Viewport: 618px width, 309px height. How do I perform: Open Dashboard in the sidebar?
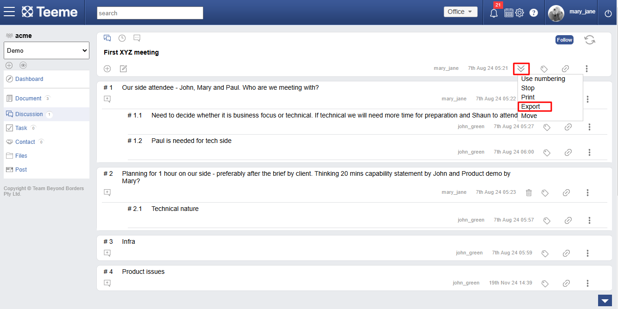click(x=29, y=79)
